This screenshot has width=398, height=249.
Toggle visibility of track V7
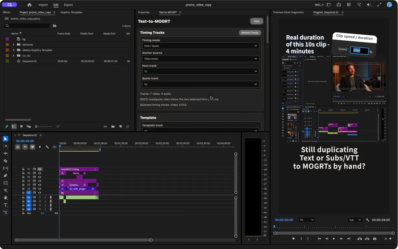point(40,169)
